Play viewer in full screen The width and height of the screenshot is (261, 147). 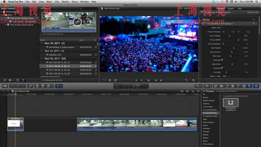point(187,80)
